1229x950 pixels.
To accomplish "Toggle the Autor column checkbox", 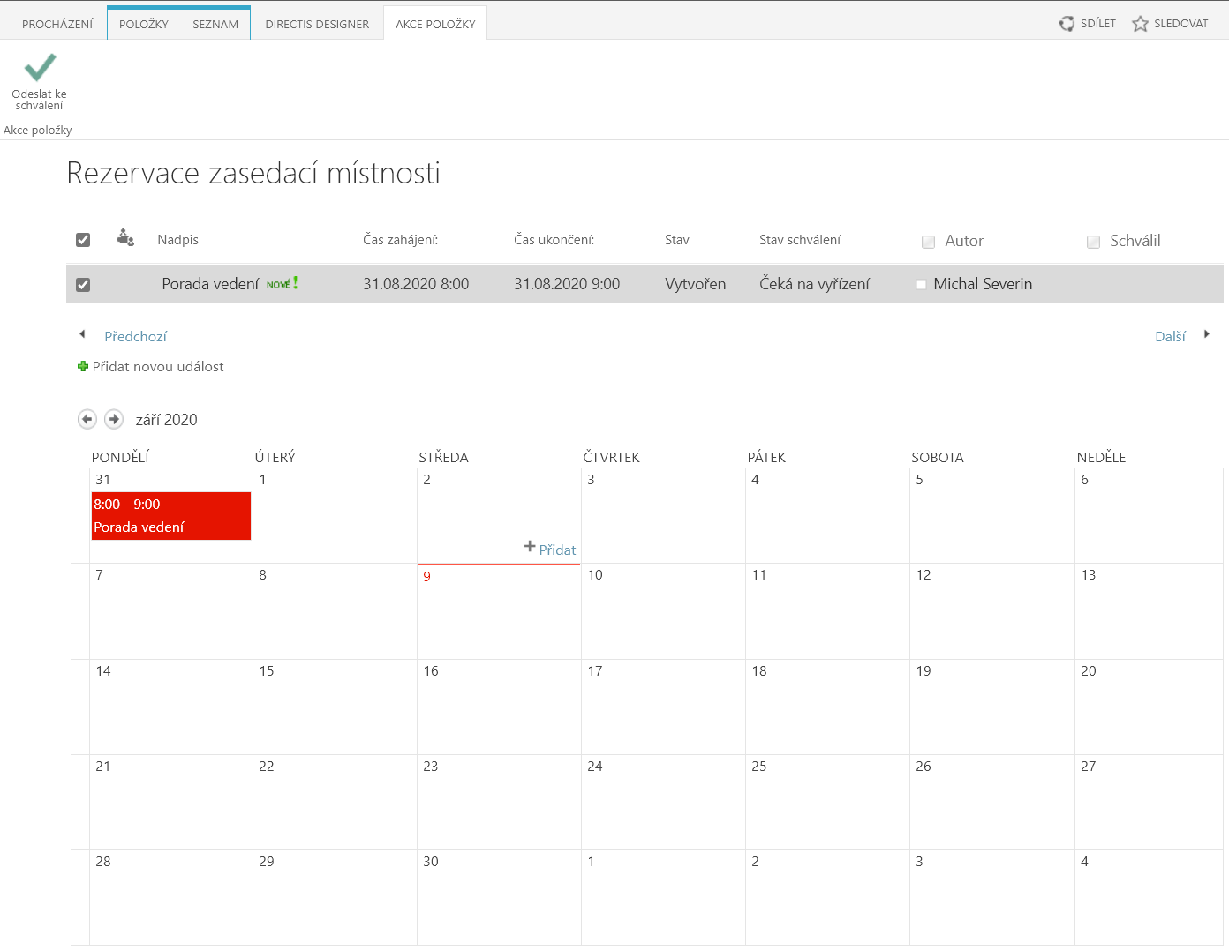I will 928,242.
